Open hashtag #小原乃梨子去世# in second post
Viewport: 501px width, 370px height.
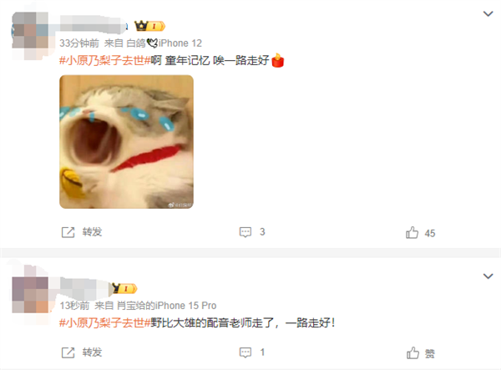click(x=105, y=322)
